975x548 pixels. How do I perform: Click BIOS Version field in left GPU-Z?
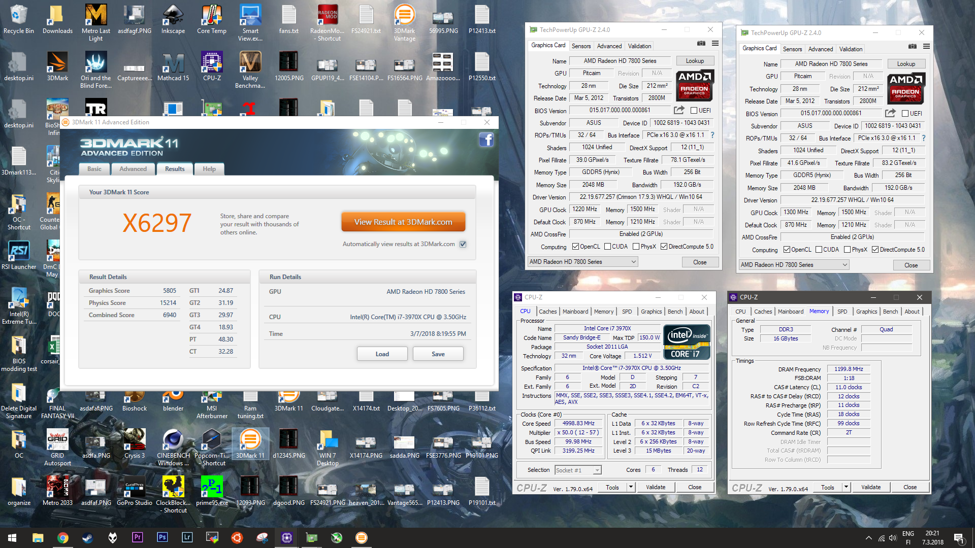point(620,110)
